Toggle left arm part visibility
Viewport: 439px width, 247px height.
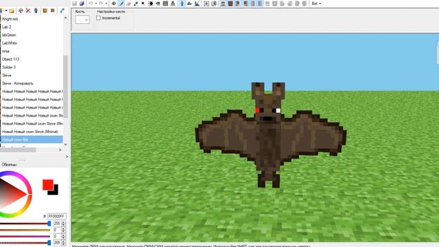(x=238, y=3)
